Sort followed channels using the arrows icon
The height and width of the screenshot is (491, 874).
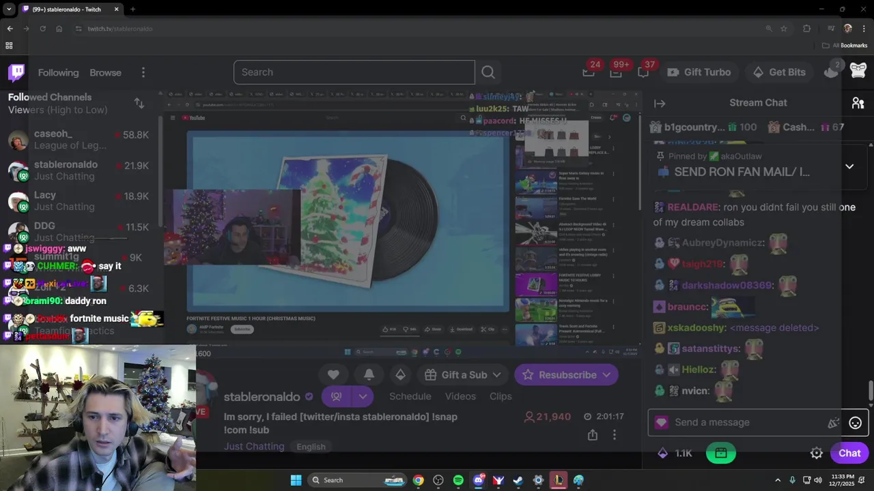pyautogui.click(x=139, y=103)
